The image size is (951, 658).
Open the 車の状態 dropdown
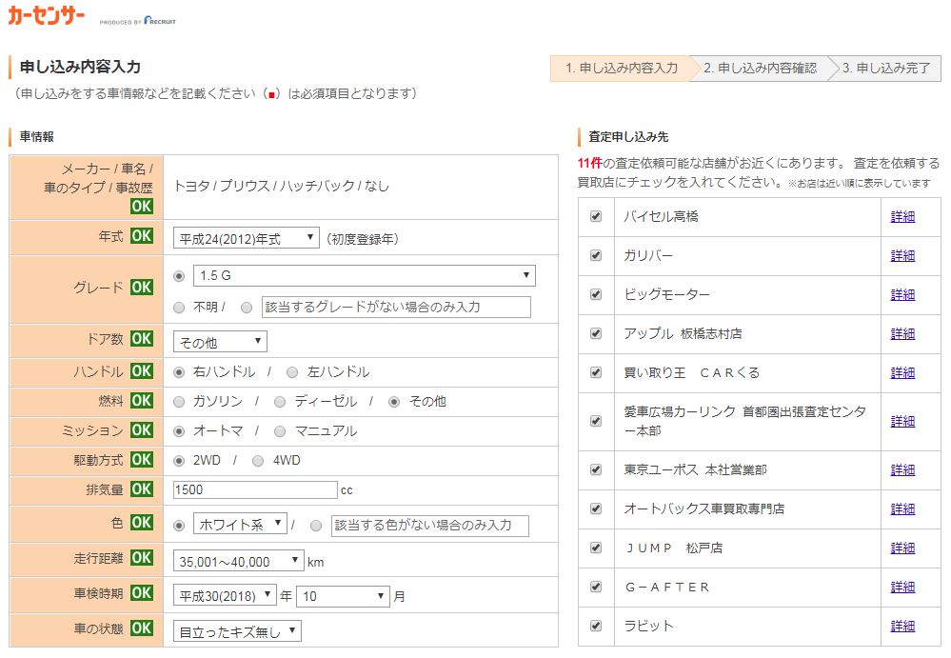(x=237, y=630)
